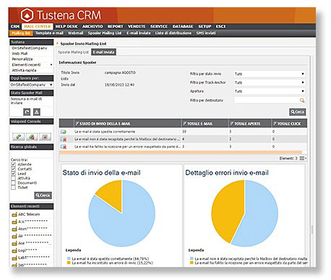Click the magnifier in recipient filter field

[x=302, y=100]
